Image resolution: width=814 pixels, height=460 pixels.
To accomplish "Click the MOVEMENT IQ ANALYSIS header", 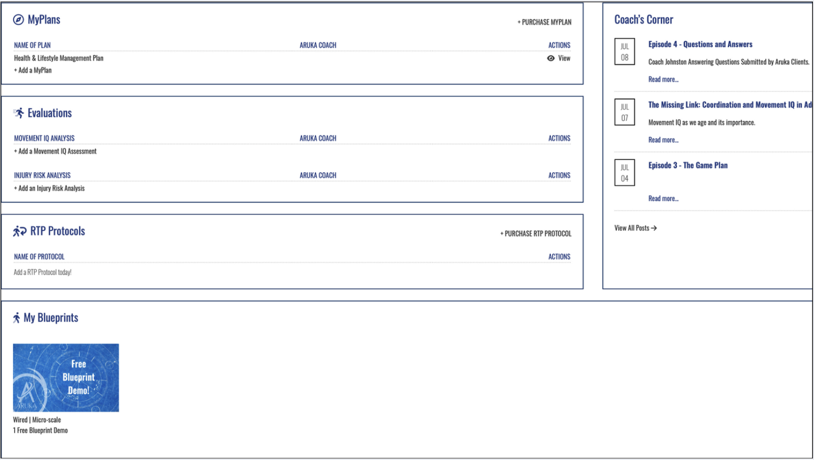I will pos(45,138).
